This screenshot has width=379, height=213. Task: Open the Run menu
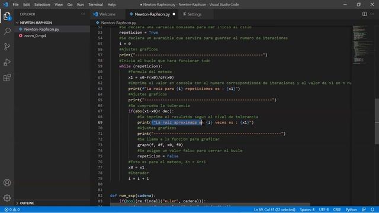tap(81, 5)
